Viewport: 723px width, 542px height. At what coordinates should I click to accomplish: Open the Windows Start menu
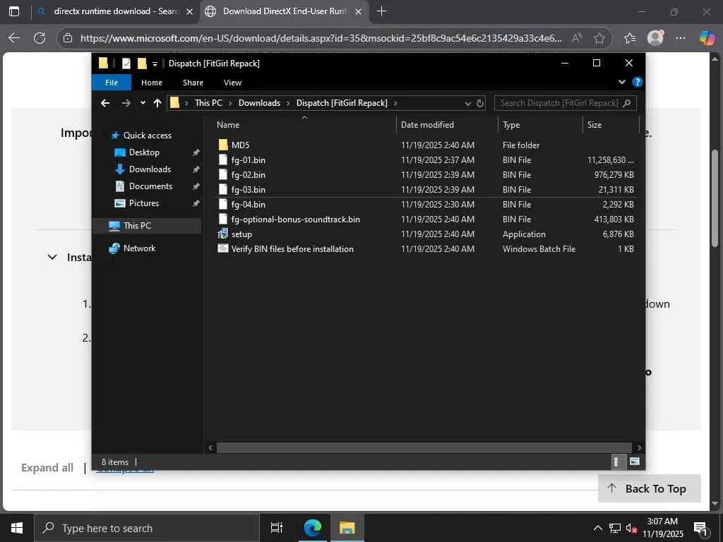[x=17, y=528]
